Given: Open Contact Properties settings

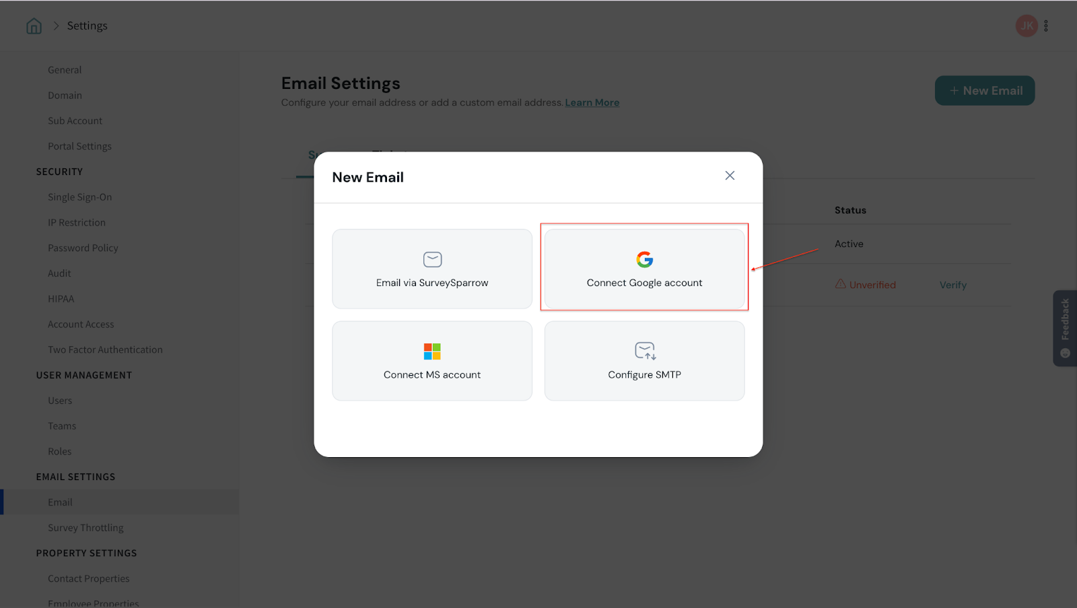Looking at the screenshot, I should tap(88, 578).
